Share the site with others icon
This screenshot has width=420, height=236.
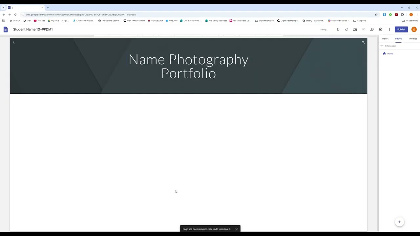tap(372, 29)
